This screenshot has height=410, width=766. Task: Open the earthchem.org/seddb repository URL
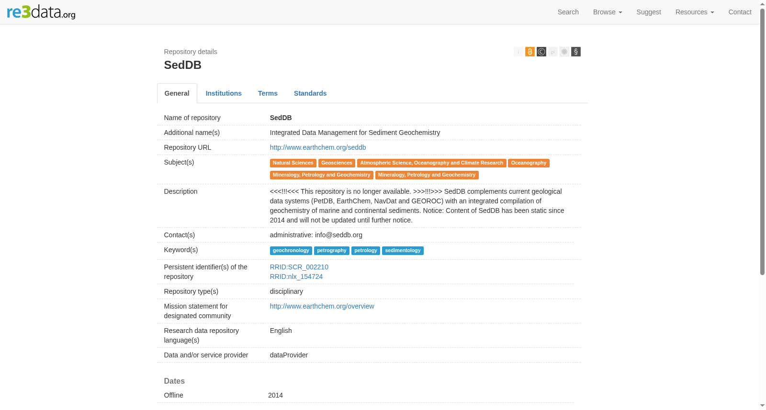[x=318, y=147]
